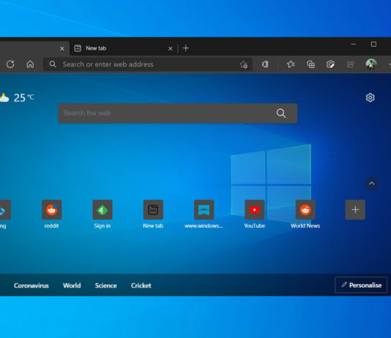Screen dimensions: 391x338
Task: Open the Favorites list icon
Action: coord(291,64)
